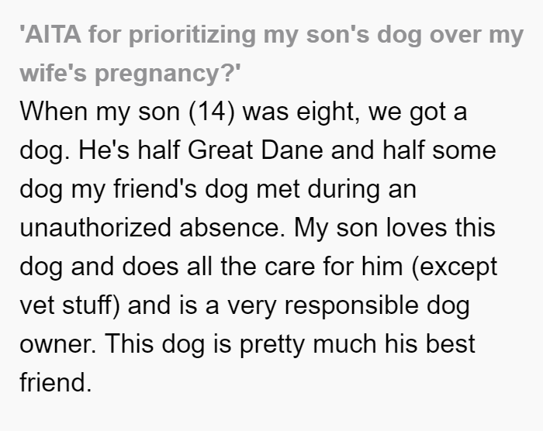This screenshot has height=431, width=543.
Task: Click the word "Dane" in the text
Action: (292, 150)
